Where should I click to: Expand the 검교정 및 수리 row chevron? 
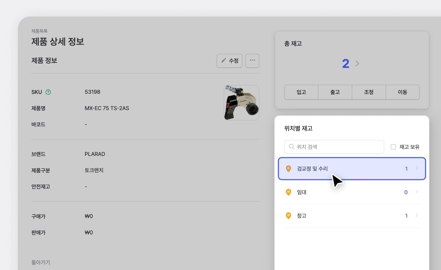[417, 168]
